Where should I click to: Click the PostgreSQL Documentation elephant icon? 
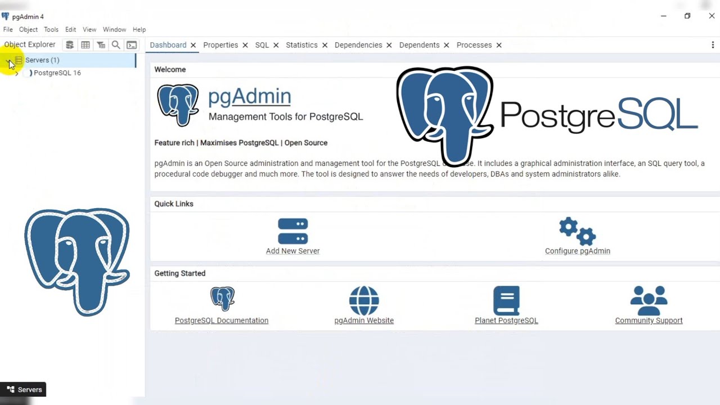pyautogui.click(x=222, y=299)
